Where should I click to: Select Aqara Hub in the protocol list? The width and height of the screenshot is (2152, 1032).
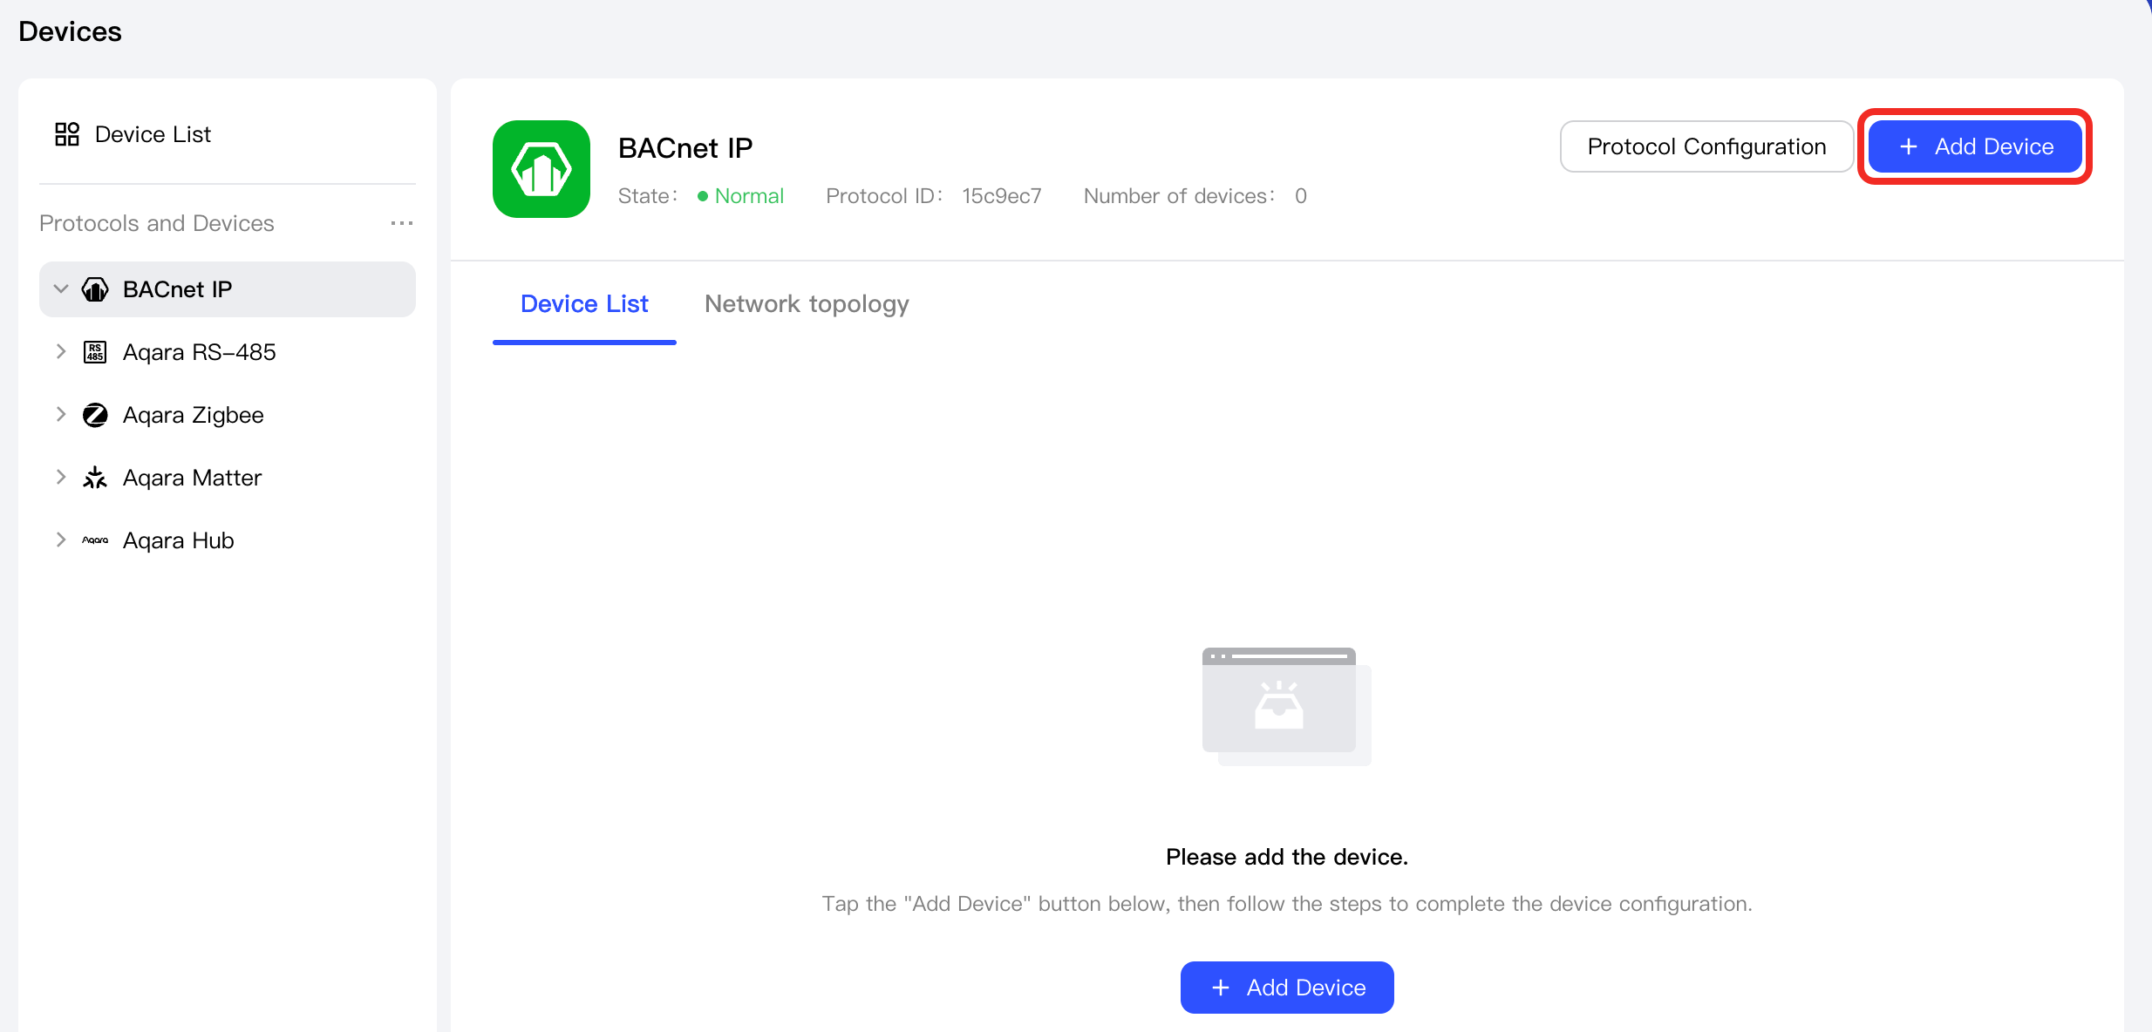click(x=228, y=540)
